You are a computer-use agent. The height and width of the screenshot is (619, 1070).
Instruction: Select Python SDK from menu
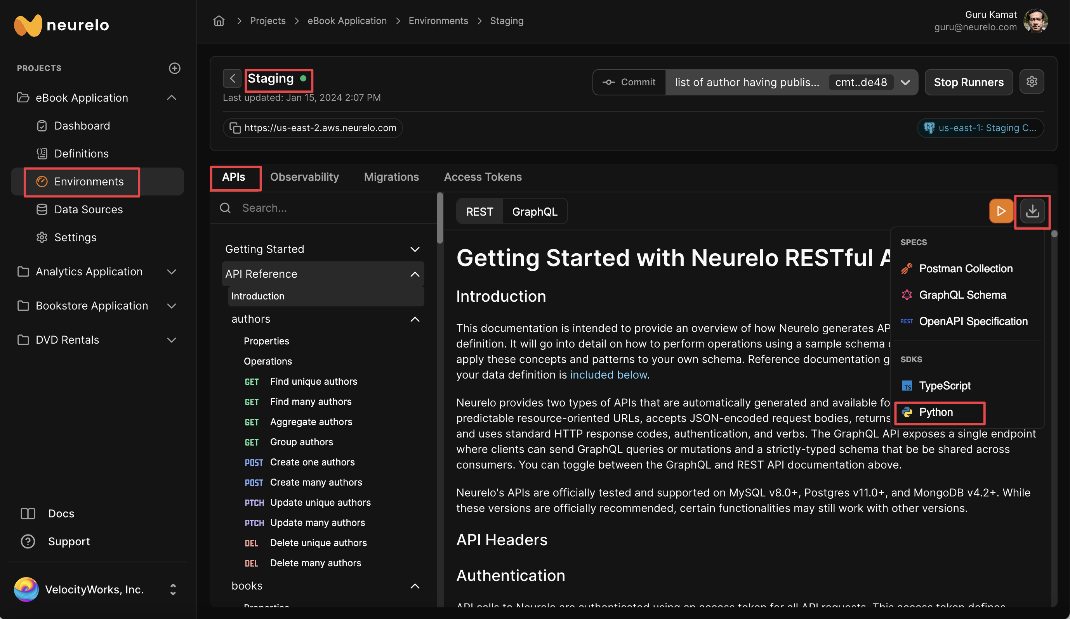pos(936,412)
